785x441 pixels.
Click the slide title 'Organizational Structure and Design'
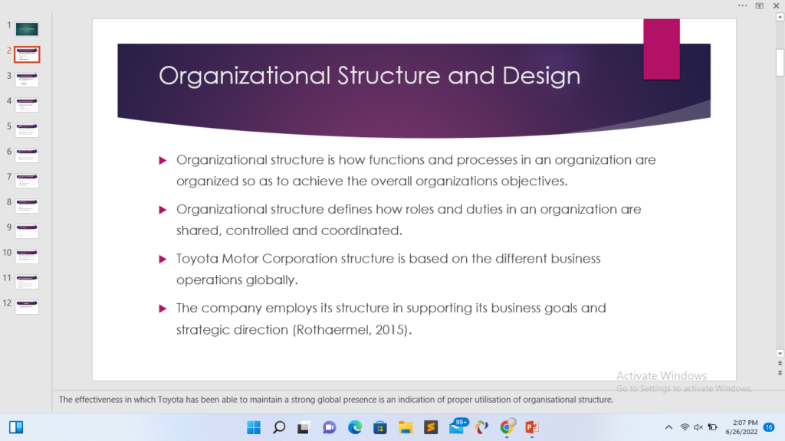[x=370, y=76]
